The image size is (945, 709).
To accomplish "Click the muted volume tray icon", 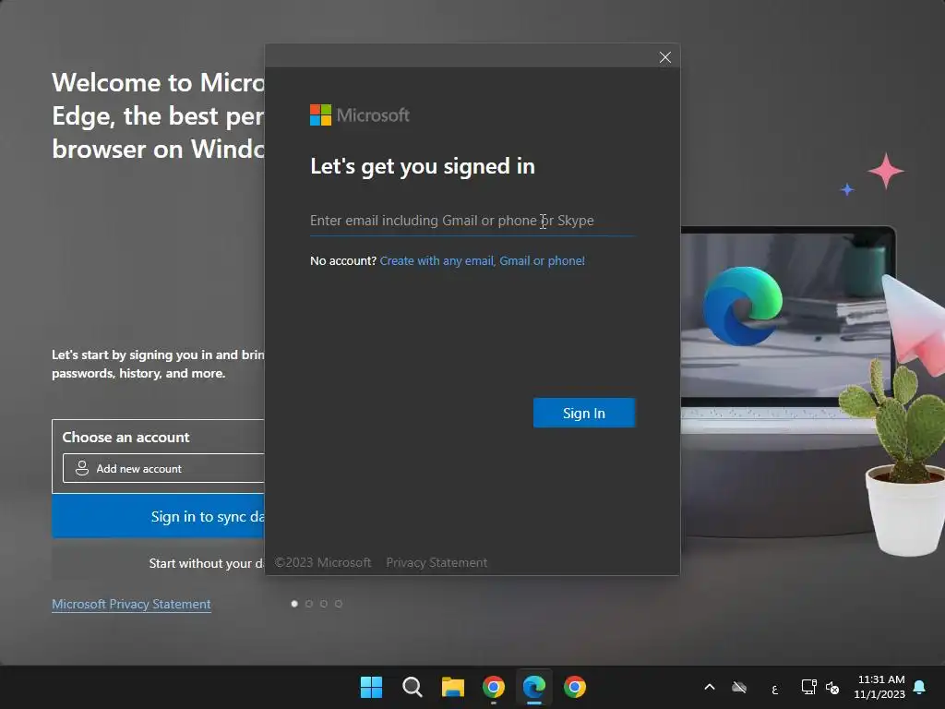I will click(x=832, y=687).
